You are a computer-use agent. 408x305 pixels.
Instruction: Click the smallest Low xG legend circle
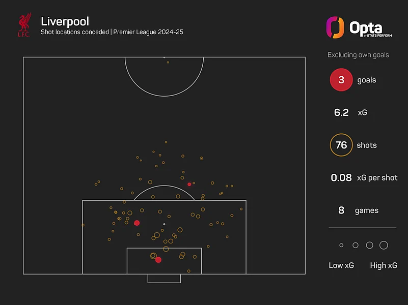coord(341,246)
